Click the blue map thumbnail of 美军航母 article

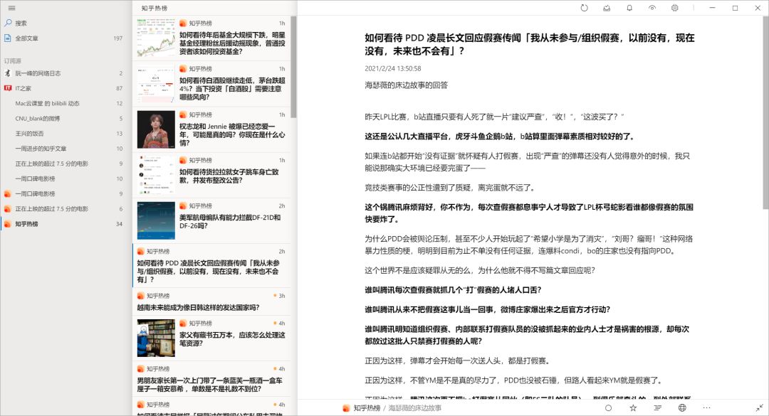(156, 220)
